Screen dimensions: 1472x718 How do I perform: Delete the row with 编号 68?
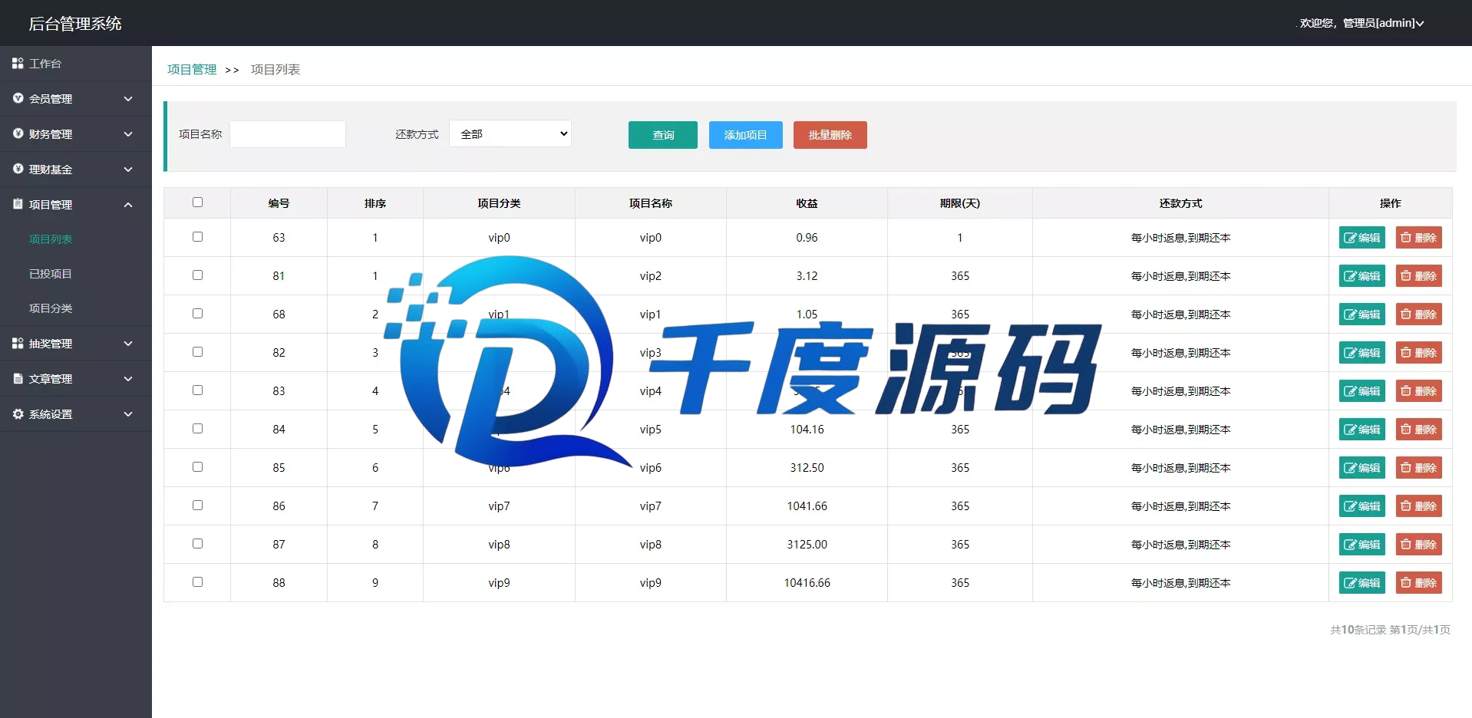[1419, 315]
